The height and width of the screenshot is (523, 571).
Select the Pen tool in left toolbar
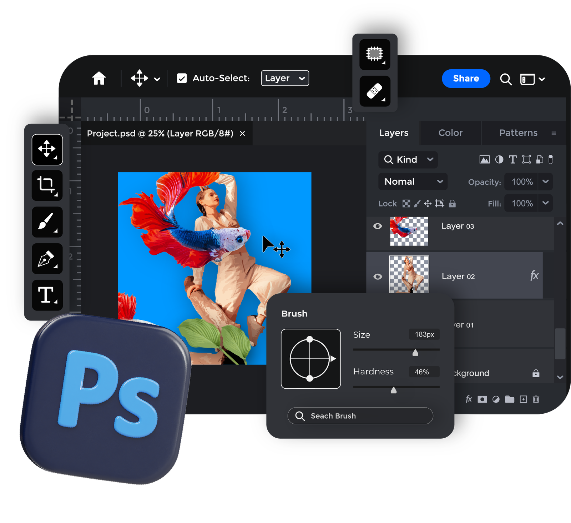tap(47, 259)
